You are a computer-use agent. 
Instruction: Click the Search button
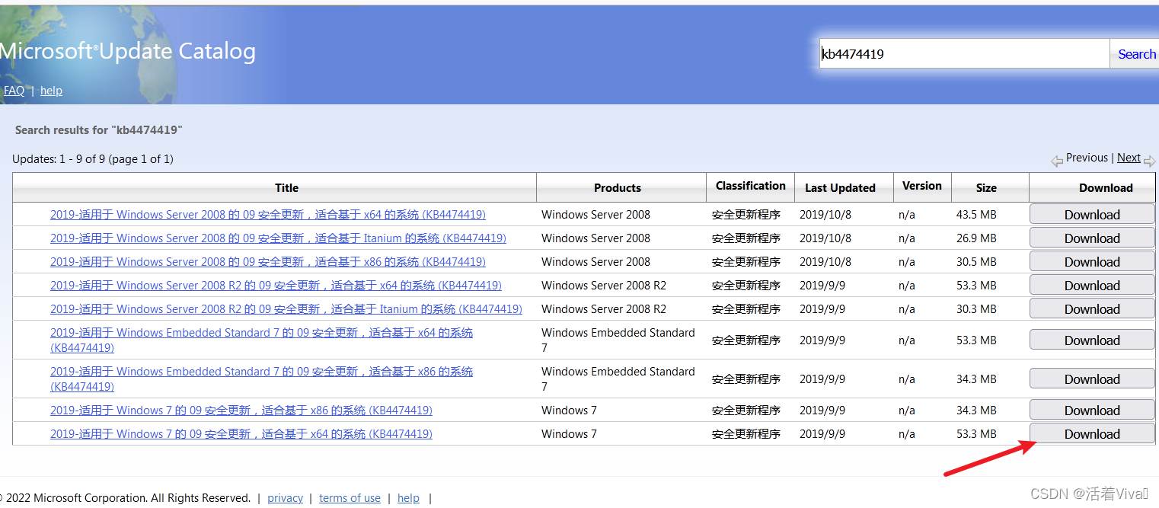pos(1135,54)
